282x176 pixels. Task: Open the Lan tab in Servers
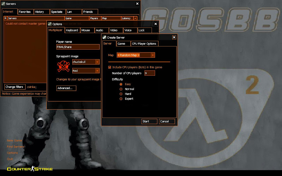point(74,12)
